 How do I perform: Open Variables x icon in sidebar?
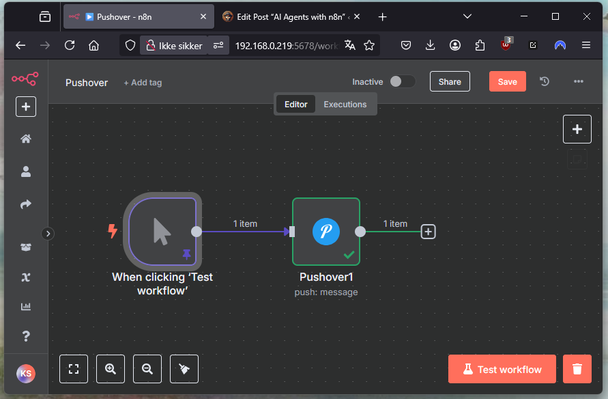[26, 277]
